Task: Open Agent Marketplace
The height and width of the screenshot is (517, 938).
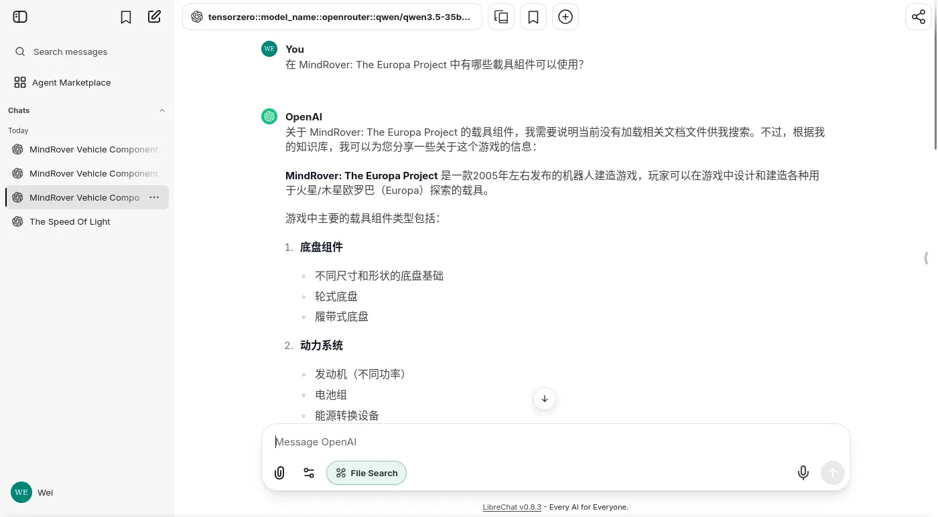Action: tap(71, 82)
